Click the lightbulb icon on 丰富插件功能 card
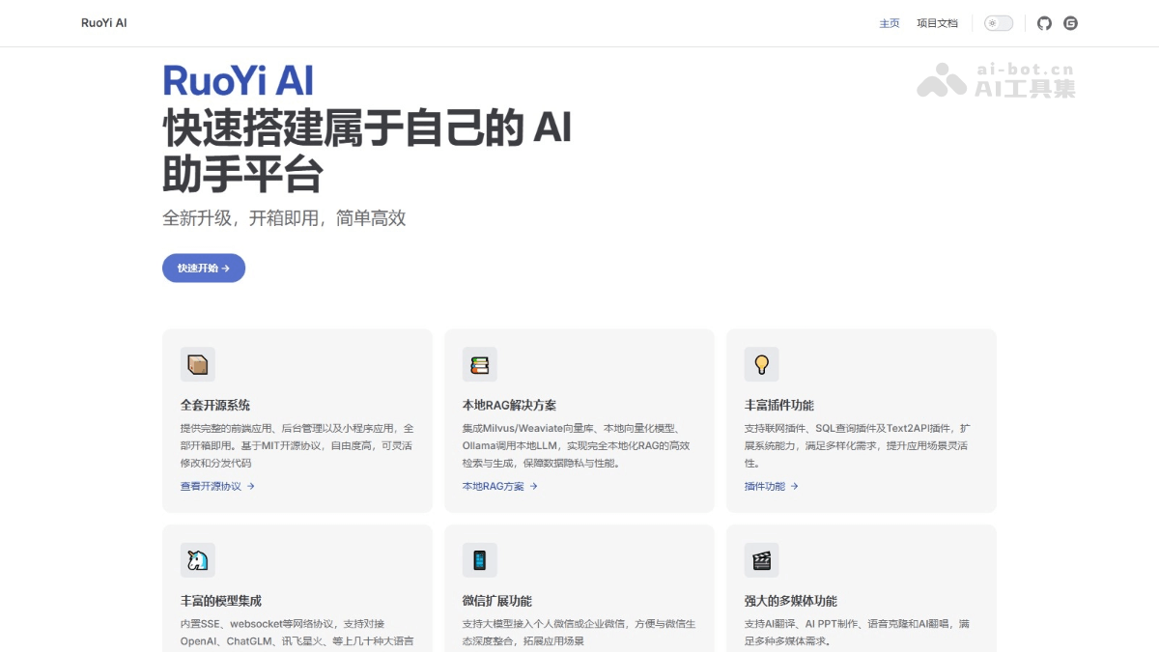 click(x=762, y=363)
